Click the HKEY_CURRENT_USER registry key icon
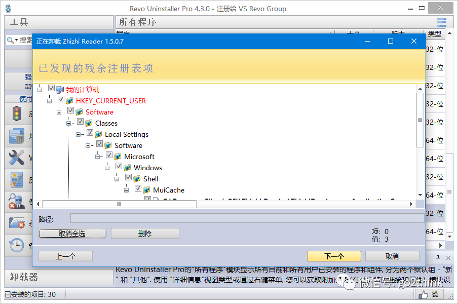The width and height of the screenshot is (458, 304). (x=69, y=101)
